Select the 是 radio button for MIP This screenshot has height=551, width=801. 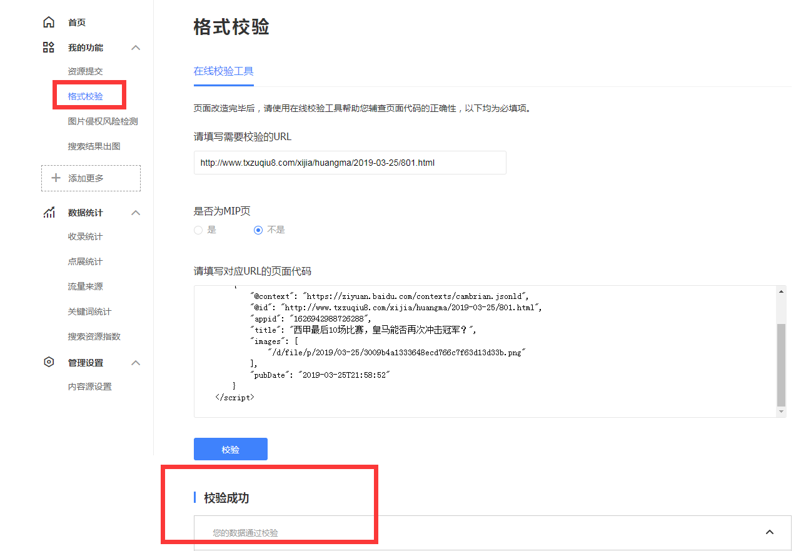point(198,230)
